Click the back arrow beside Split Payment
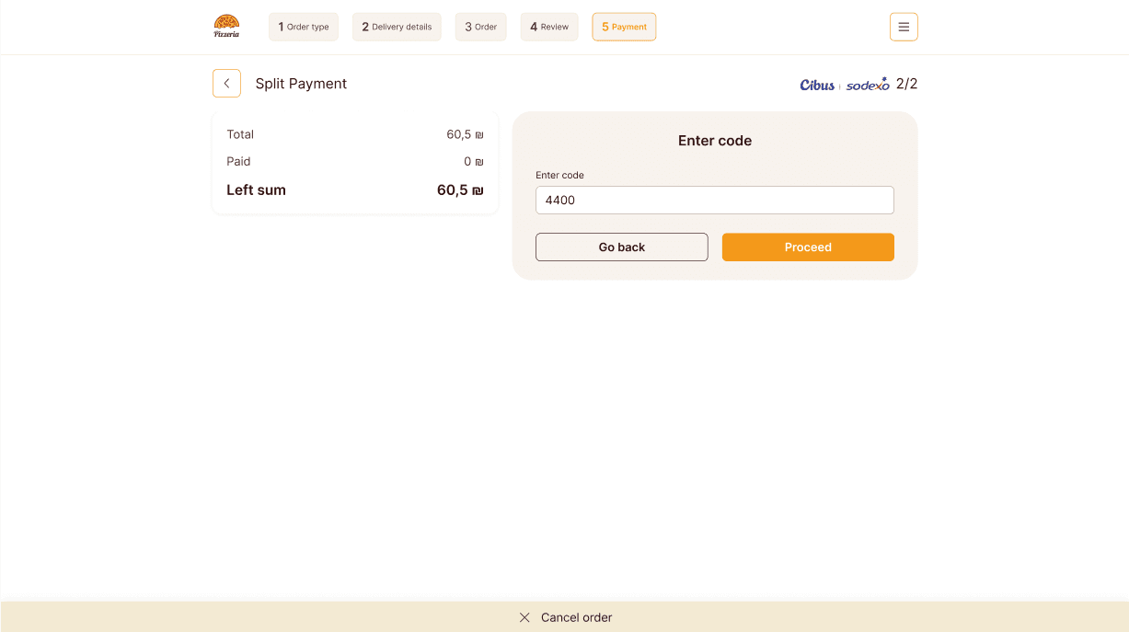This screenshot has width=1129, height=632. (226, 83)
